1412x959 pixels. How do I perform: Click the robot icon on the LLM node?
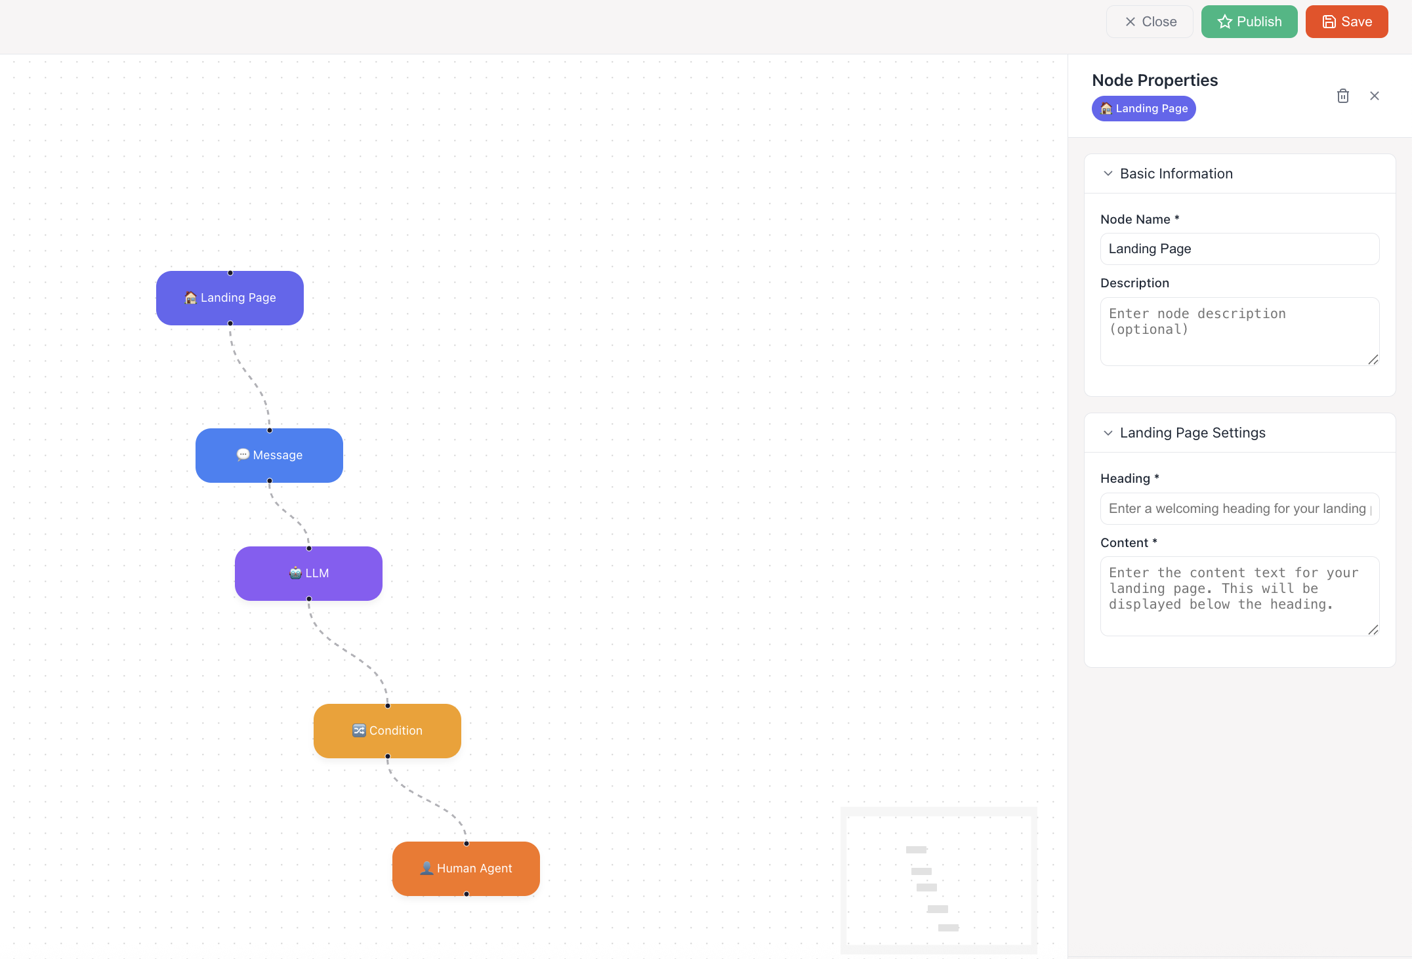295,573
